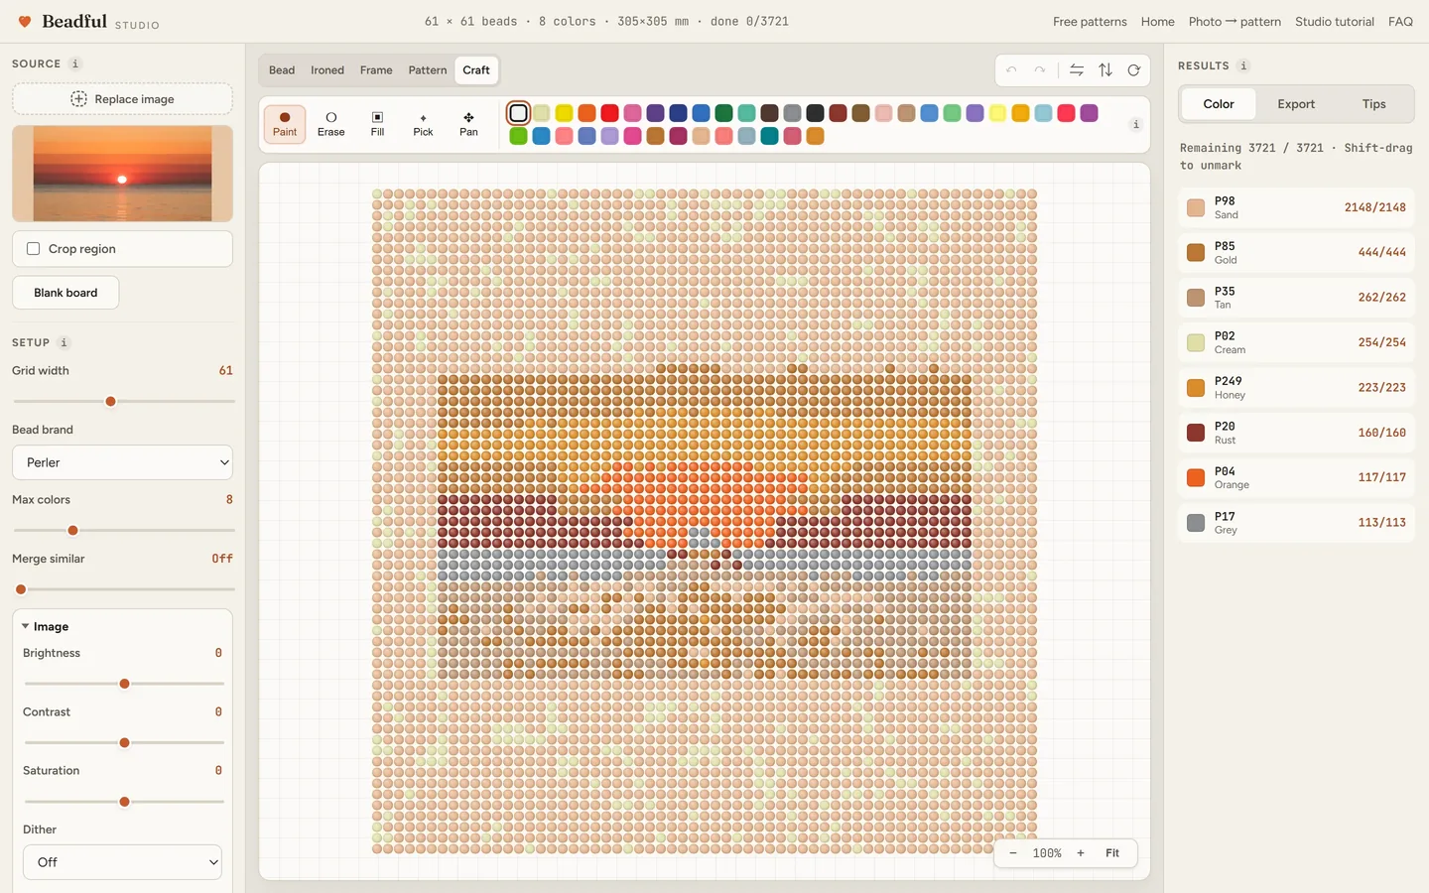Select the P20 Rust color row
The height and width of the screenshot is (893, 1429).
point(1296,433)
